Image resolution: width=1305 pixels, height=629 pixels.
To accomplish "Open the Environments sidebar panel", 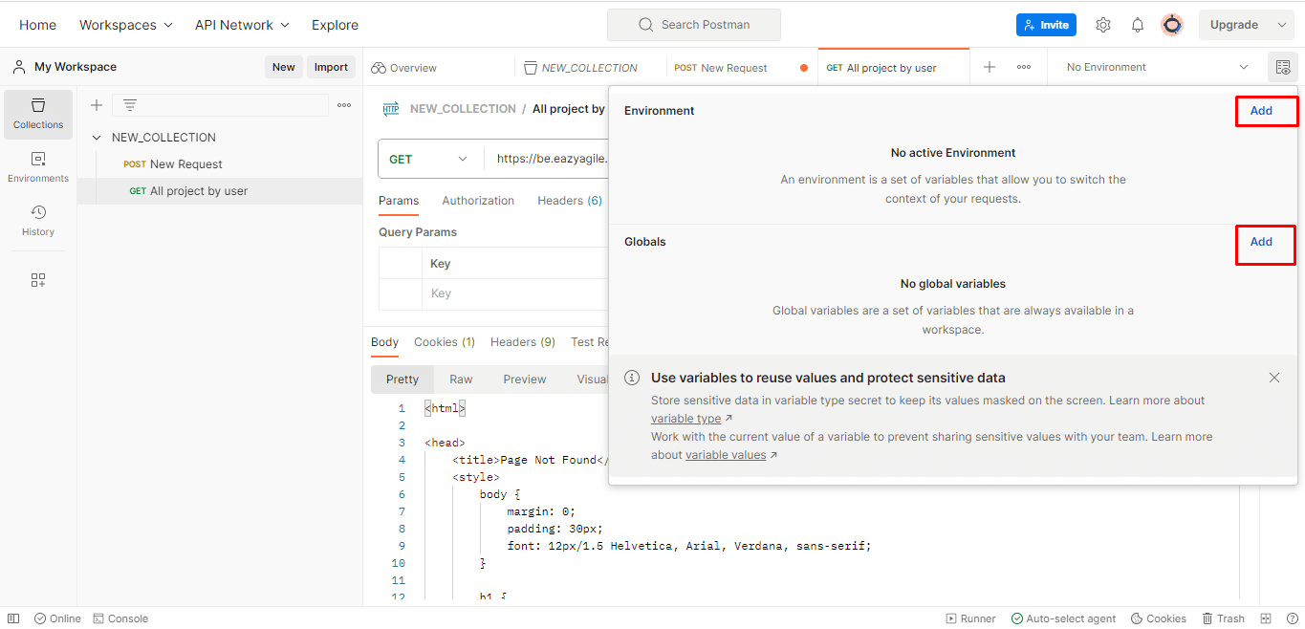I will click(38, 166).
